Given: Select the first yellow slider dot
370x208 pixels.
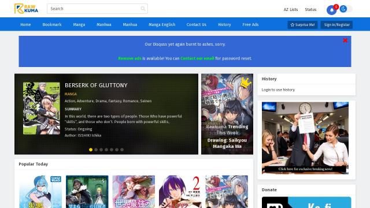Looking at the screenshot, I should pyautogui.click(x=91, y=150).
